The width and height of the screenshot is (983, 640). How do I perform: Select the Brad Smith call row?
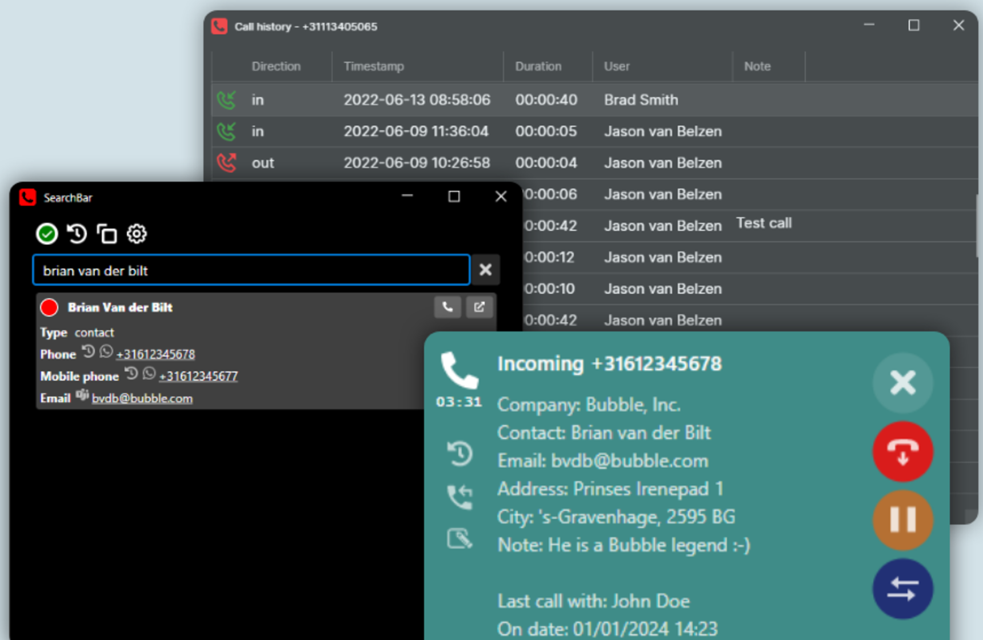[594, 100]
